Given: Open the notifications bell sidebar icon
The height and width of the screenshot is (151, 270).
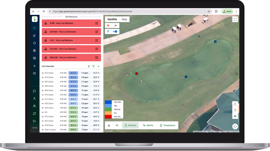Looking at the screenshot, I should (x=34, y=43).
